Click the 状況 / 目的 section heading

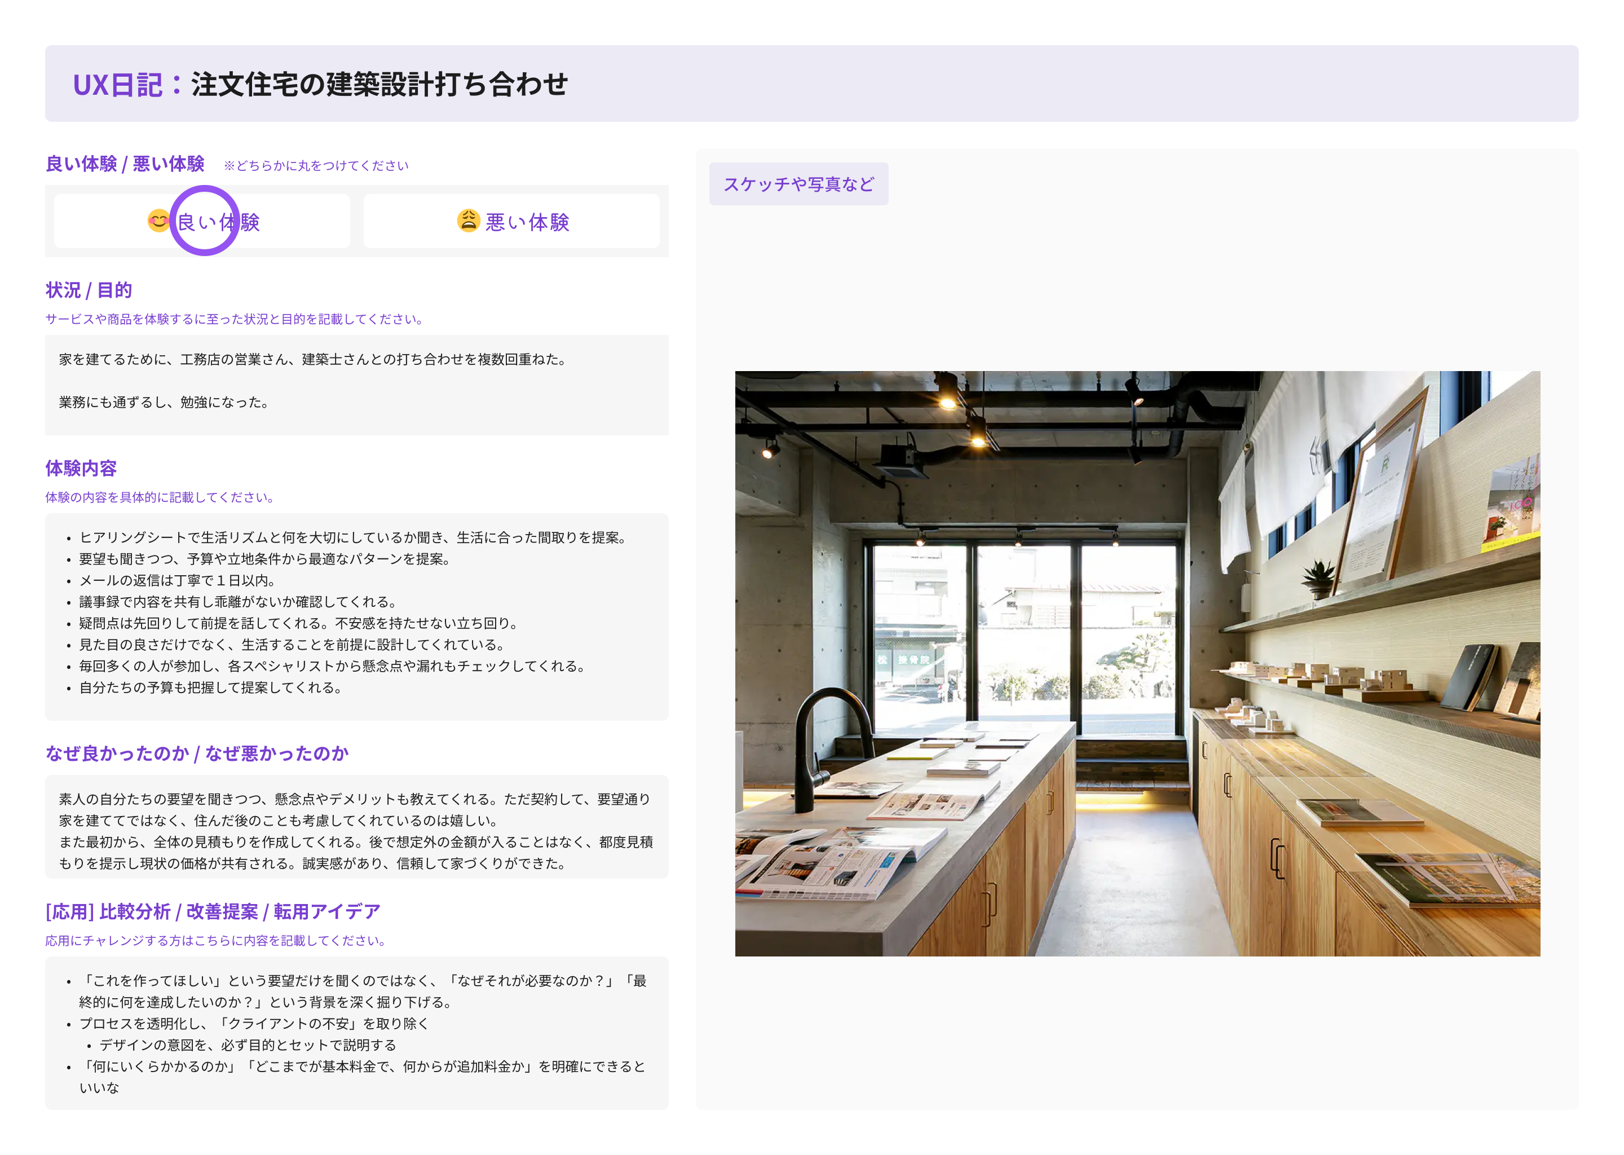[x=89, y=290]
